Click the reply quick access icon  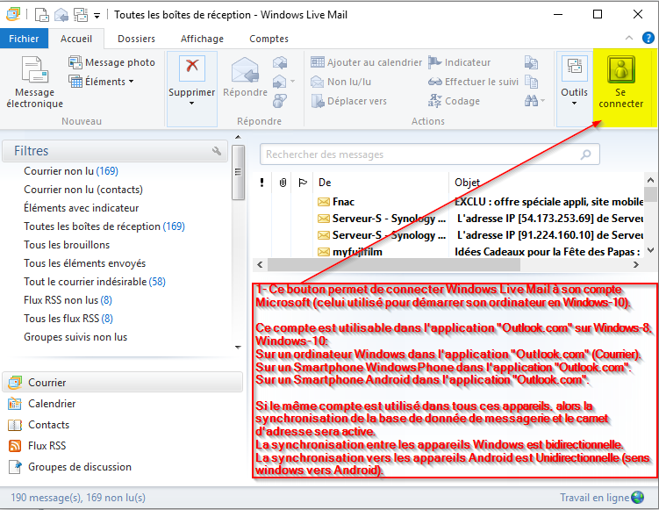pos(61,15)
